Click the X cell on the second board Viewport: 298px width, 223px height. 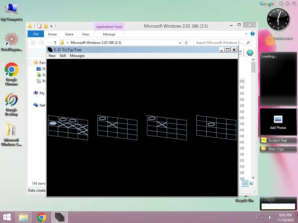coord(112,124)
